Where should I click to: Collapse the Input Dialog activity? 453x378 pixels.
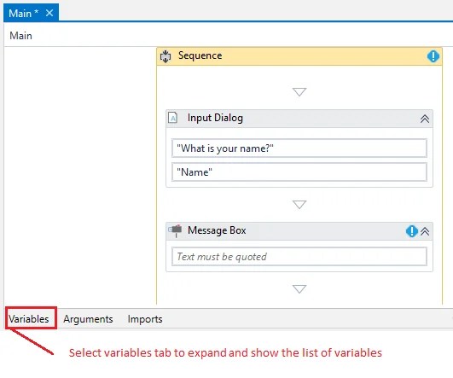click(425, 119)
